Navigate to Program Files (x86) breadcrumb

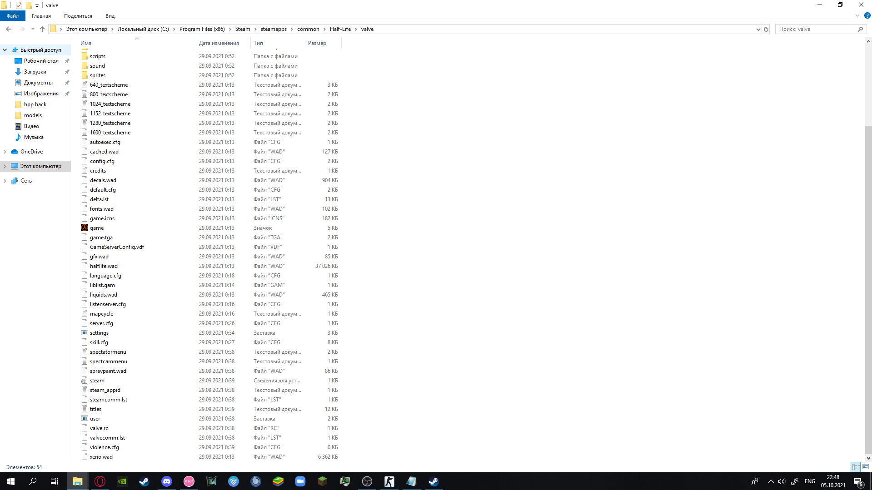click(202, 29)
